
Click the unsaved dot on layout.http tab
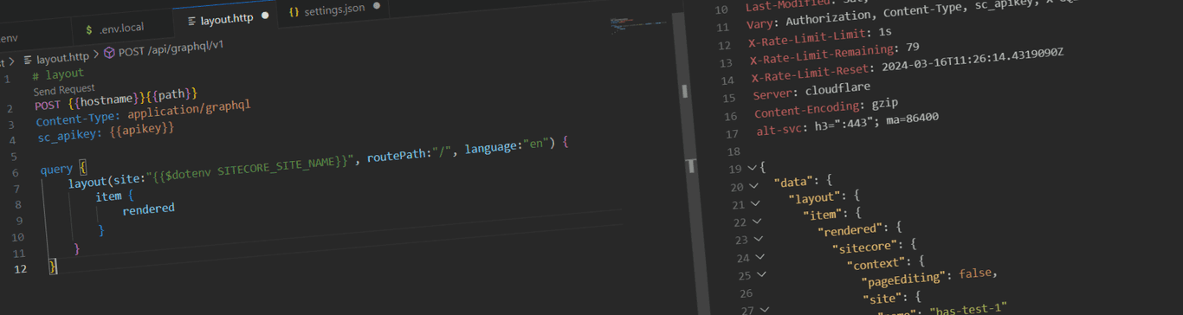[x=265, y=16]
